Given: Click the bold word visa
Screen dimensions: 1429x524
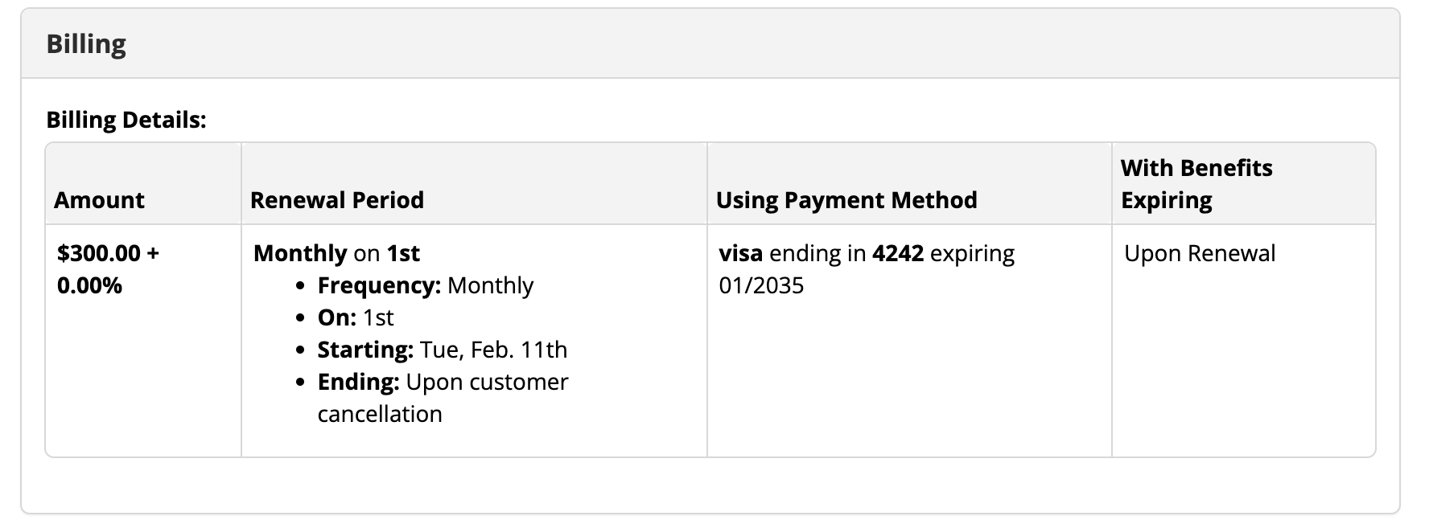Looking at the screenshot, I should (x=741, y=253).
